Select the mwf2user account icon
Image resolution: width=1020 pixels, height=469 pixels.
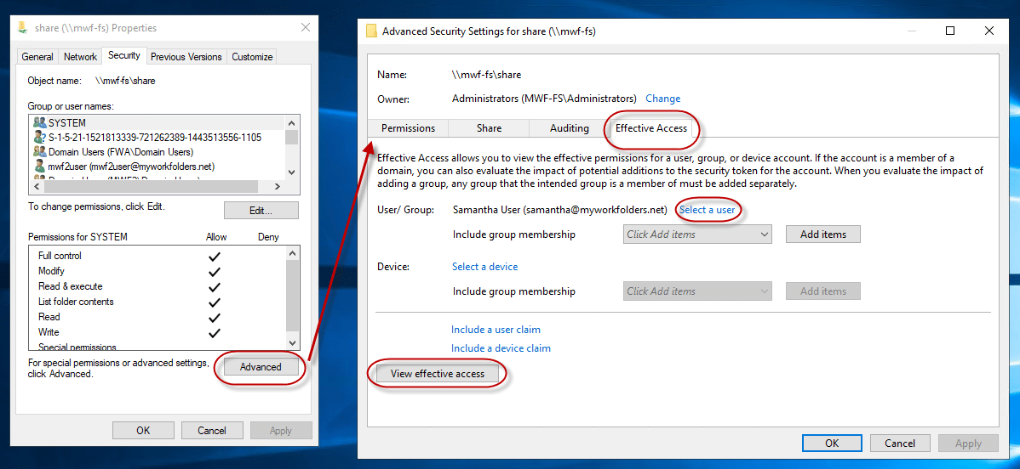[39, 167]
